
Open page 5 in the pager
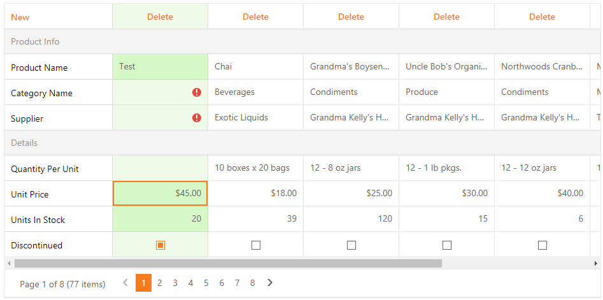[x=206, y=283]
